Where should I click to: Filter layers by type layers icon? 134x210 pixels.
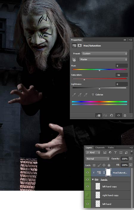coord(115,152)
